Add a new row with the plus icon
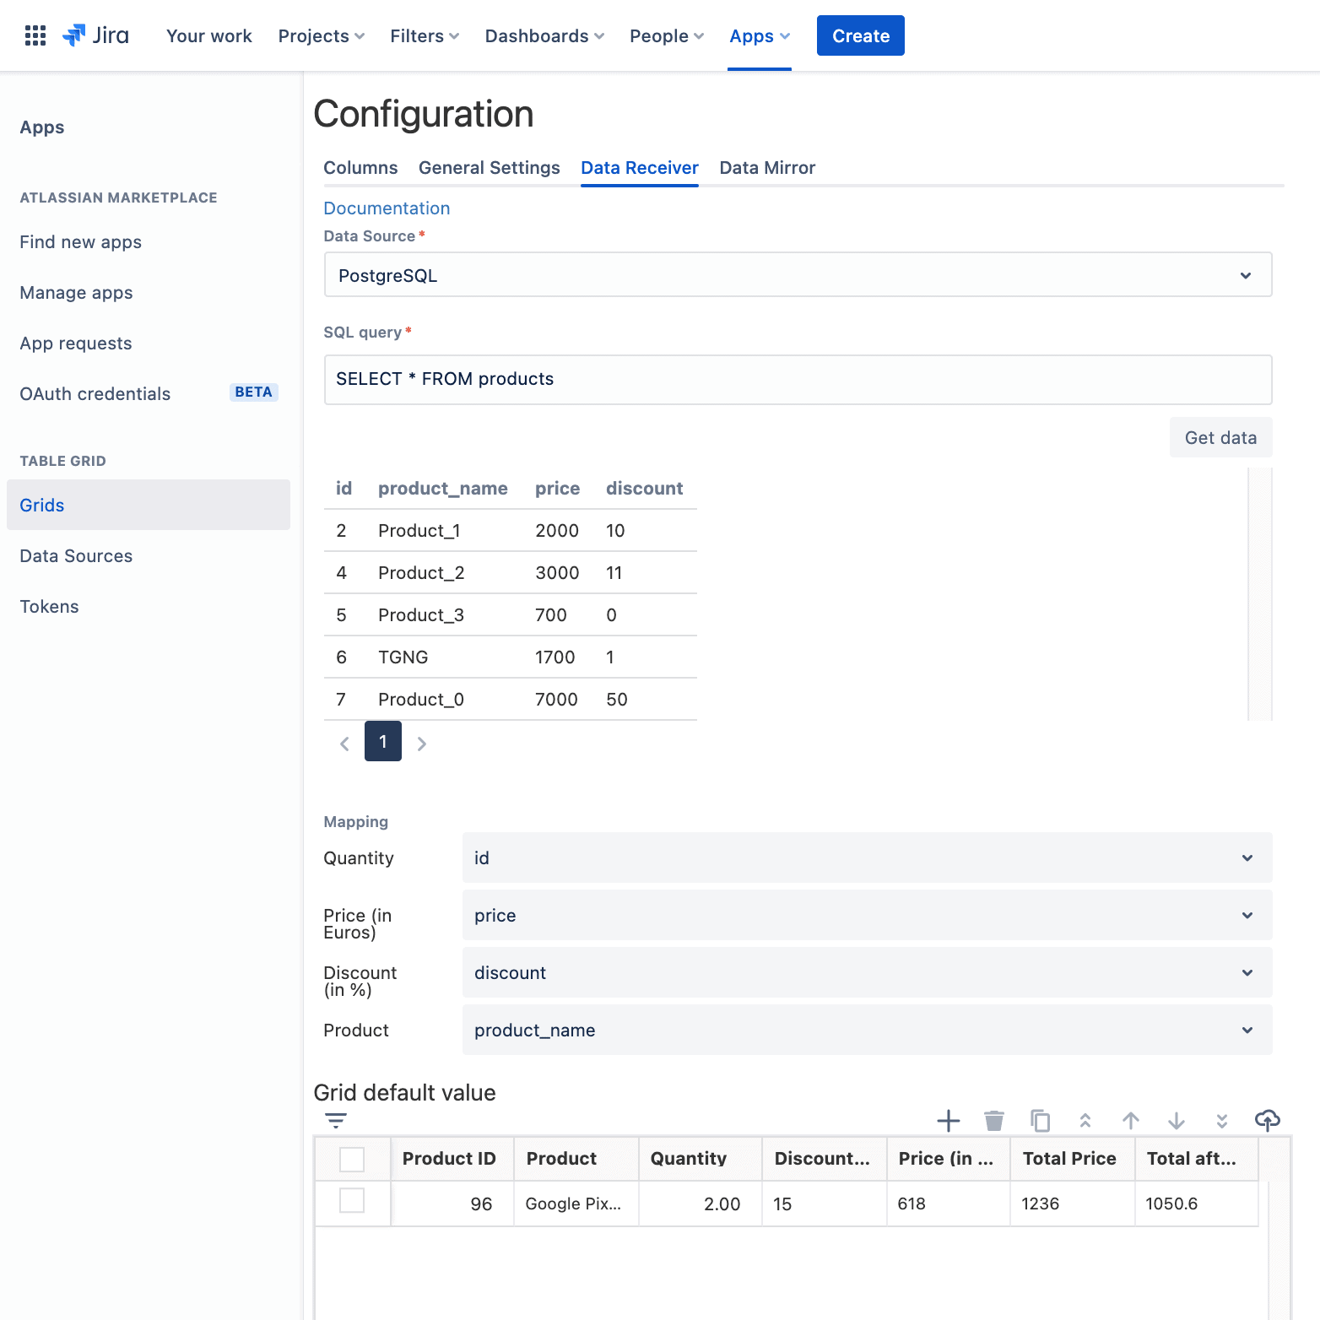The width and height of the screenshot is (1320, 1320). click(x=948, y=1121)
